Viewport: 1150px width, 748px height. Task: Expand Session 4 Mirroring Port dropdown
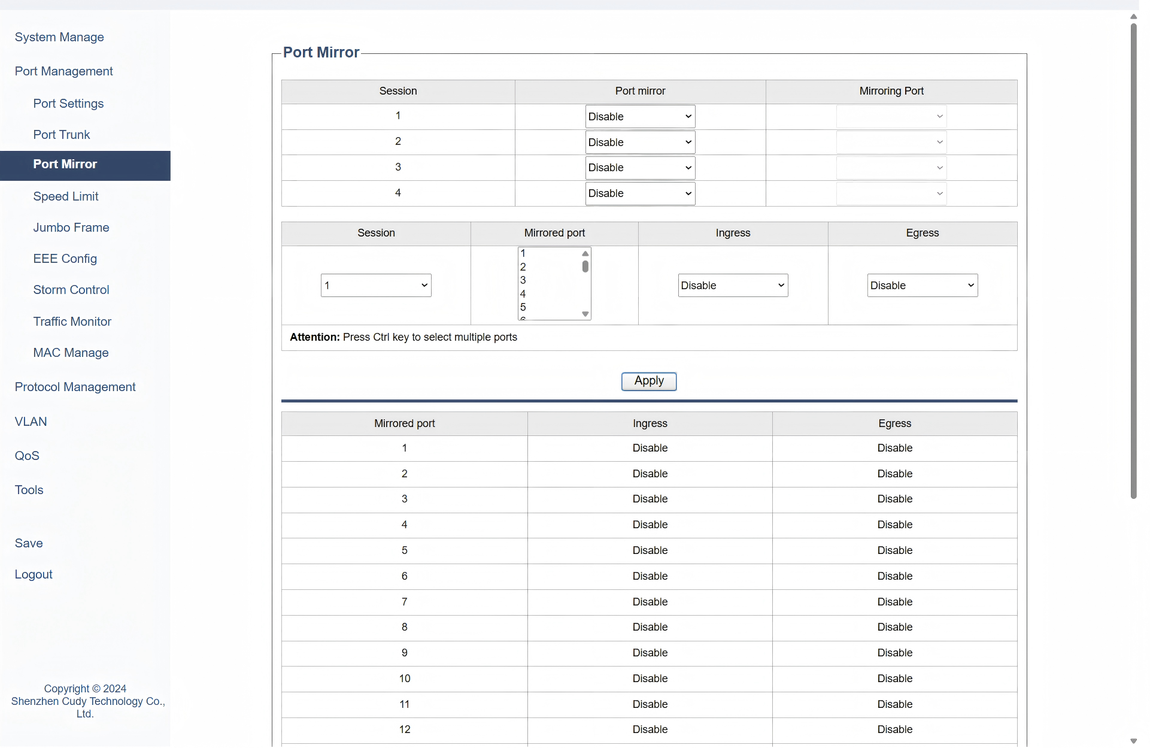[x=891, y=193]
